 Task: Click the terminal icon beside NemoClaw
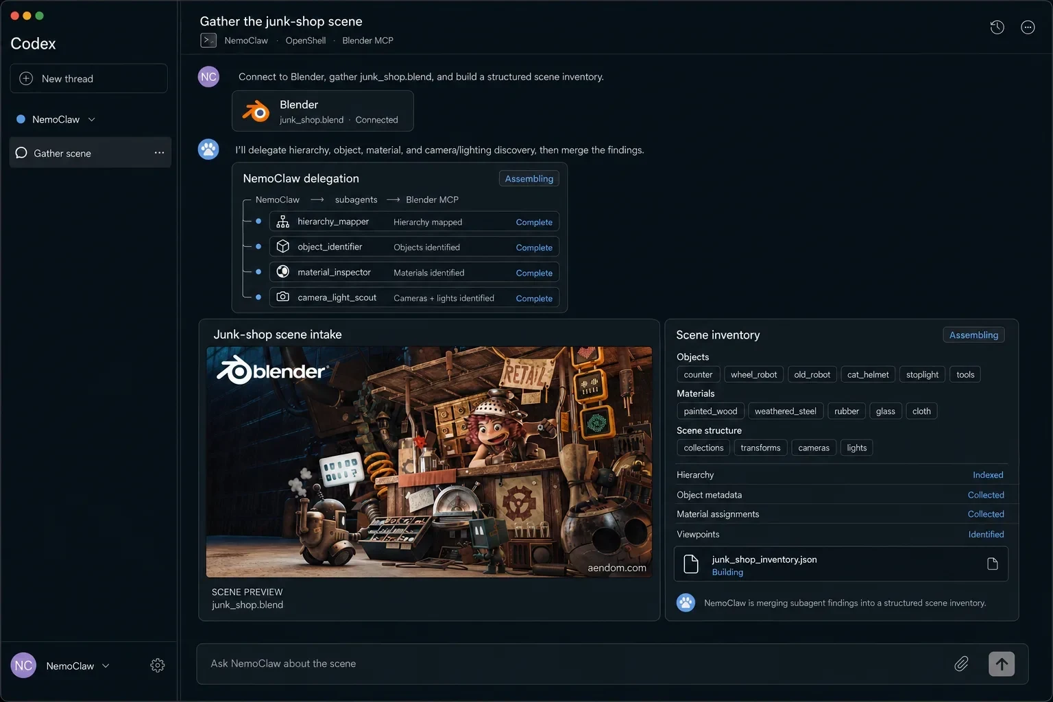(x=208, y=40)
